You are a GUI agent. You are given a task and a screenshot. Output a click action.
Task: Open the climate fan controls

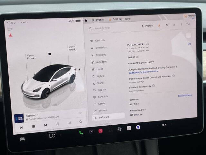pyautogui.click(x=119, y=129)
